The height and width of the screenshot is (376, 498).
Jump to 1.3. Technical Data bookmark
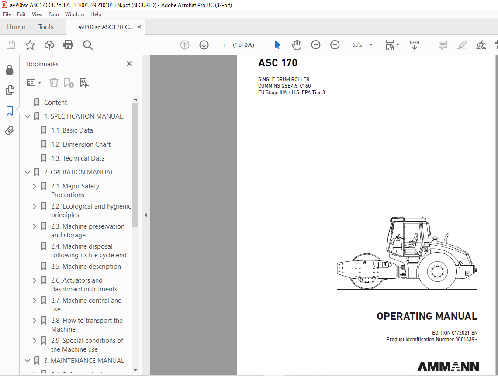[78, 158]
